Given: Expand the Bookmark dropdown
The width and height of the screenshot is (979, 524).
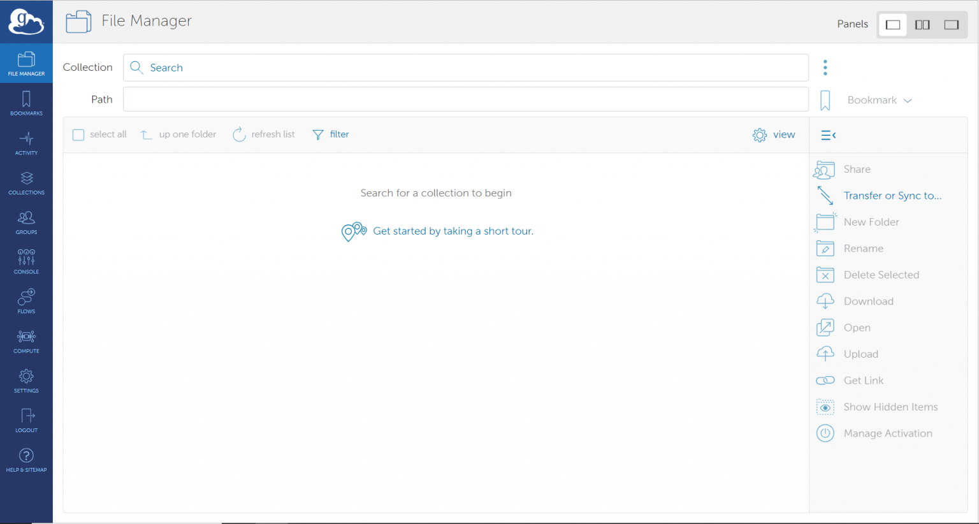Looking at the screenshot, I should [x=880, y=100].
